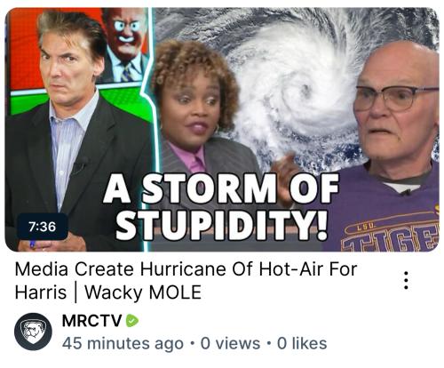Click the '45 minutes ago' upload time
This screenshot has height=368, width=444.
point(123,343)
